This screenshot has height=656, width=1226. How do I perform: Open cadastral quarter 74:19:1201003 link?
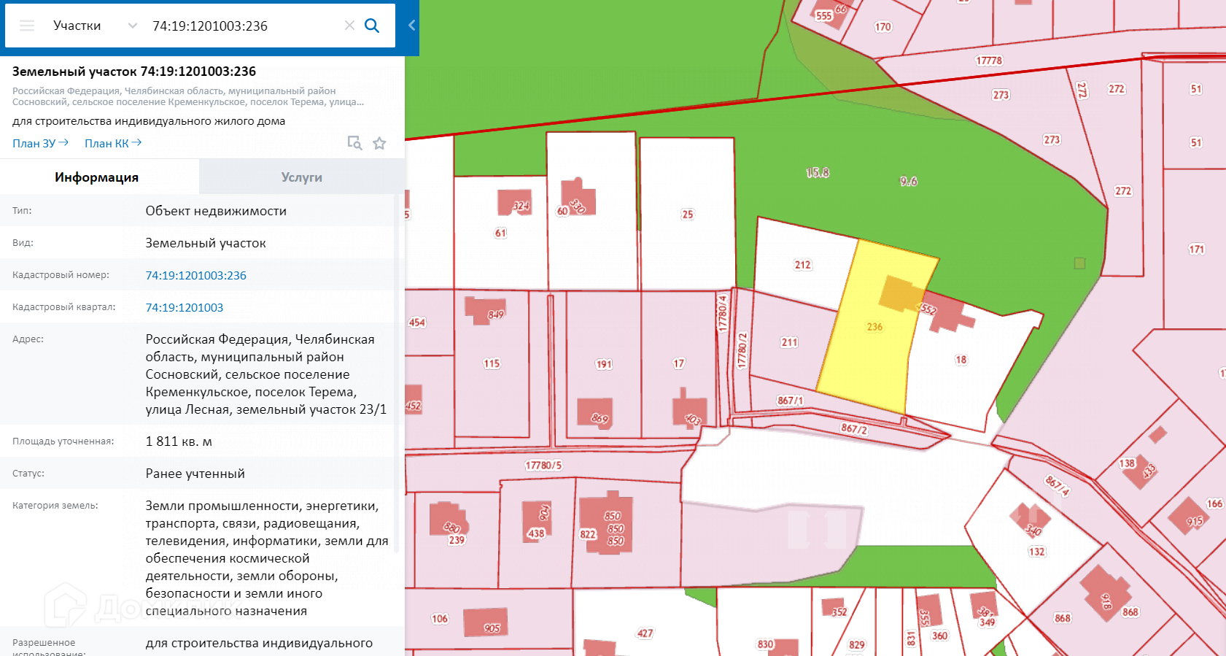pyautogui.click(x=185, y=307)
